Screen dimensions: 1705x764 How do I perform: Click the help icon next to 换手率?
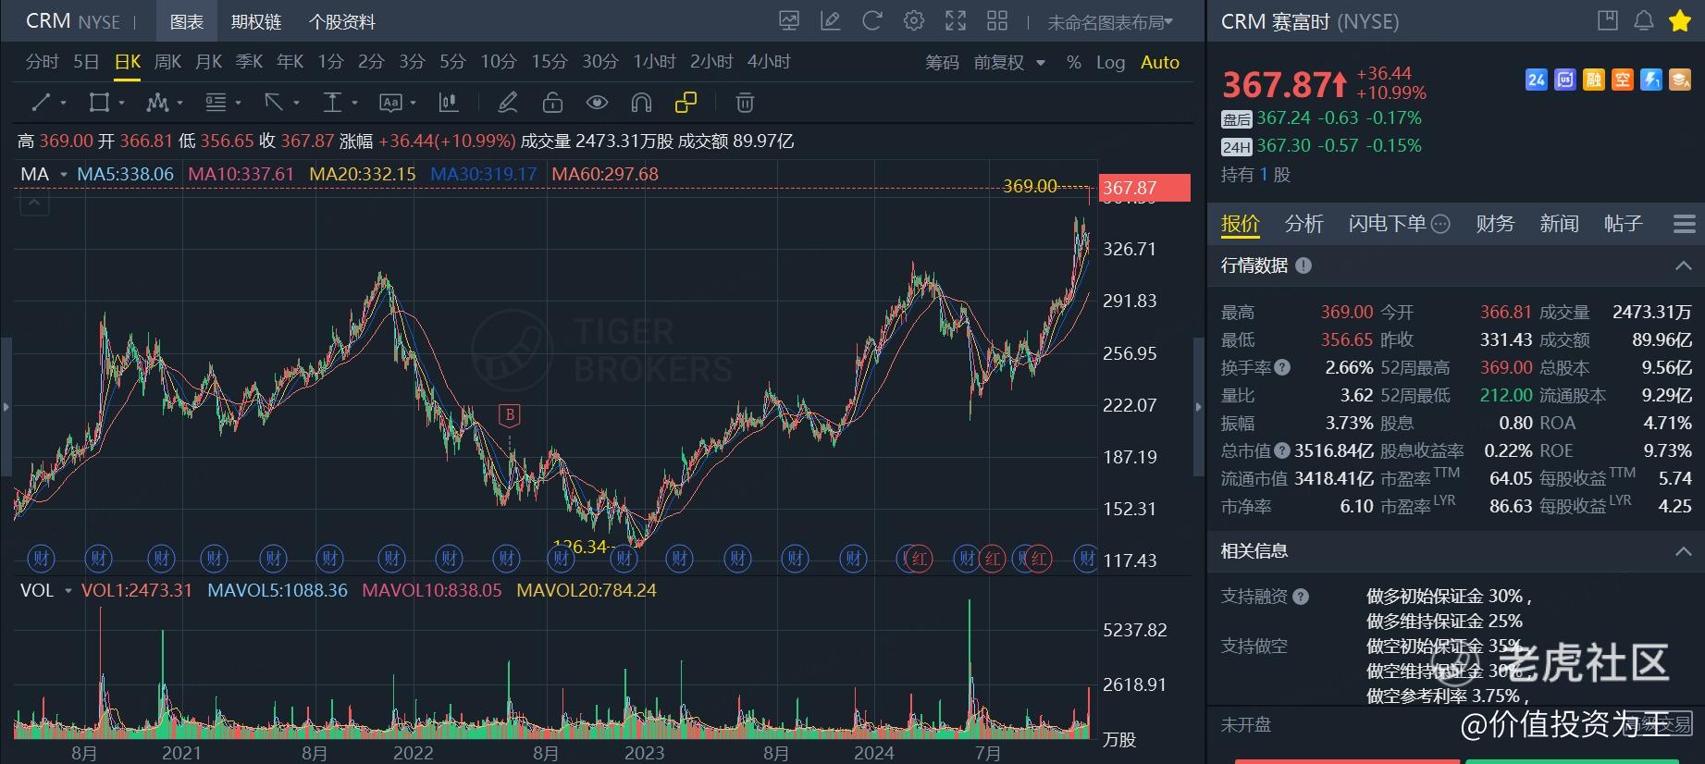pyautogui.click(x=1282, y=367)
